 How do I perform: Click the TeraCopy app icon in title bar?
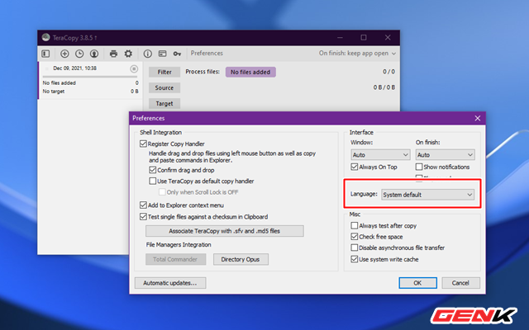pyautogui.click(x=46, y=37)
